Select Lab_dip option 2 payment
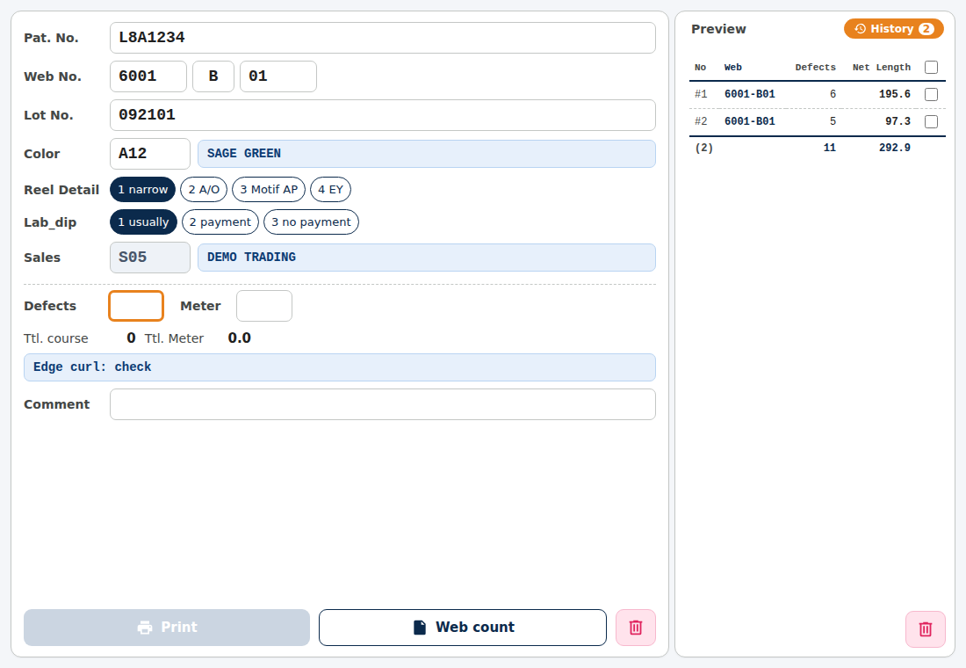 point(220,222)
